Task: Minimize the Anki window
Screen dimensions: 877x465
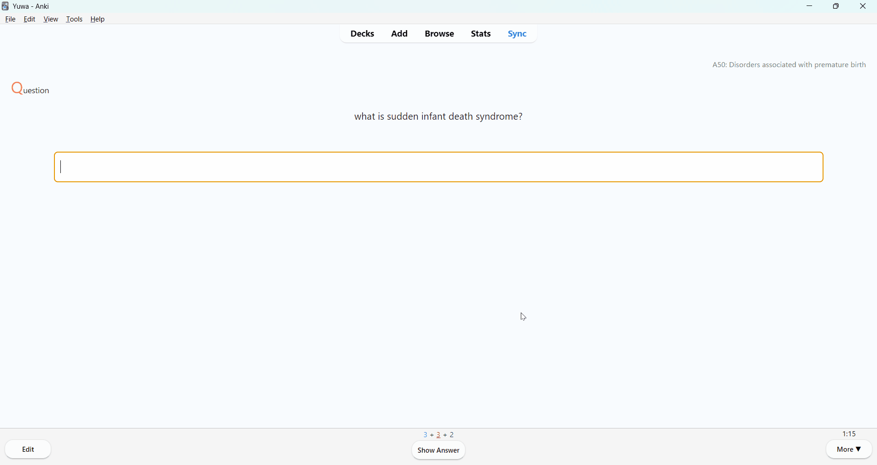Action: [x=810, y=6]
